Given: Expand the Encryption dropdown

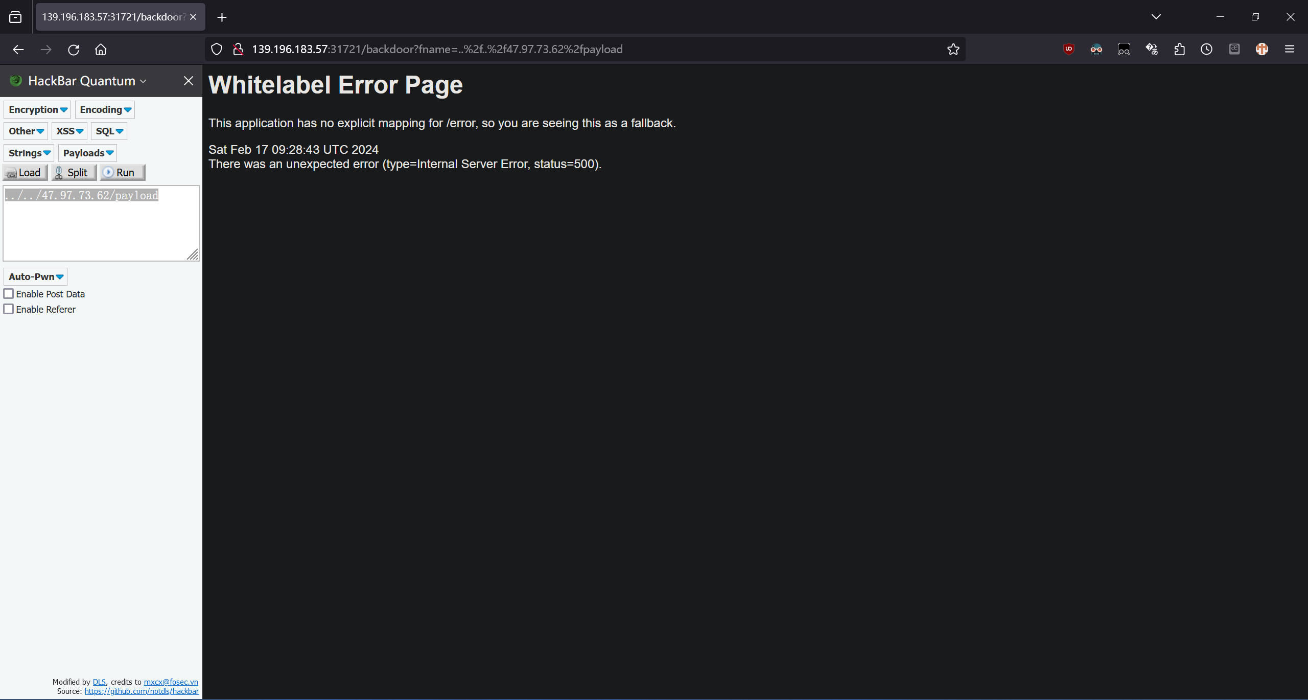Looking at the screenshot, I should point(38,110).
